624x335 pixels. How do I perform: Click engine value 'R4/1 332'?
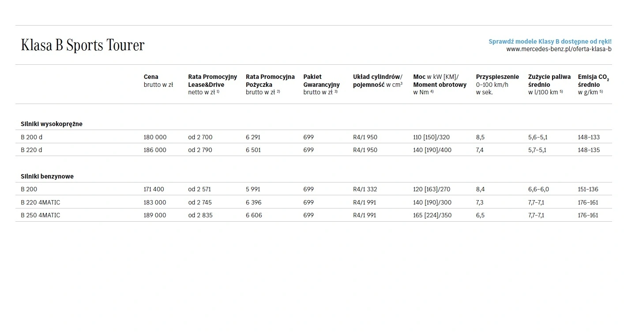pyautogui.click(x=365, y=189)
